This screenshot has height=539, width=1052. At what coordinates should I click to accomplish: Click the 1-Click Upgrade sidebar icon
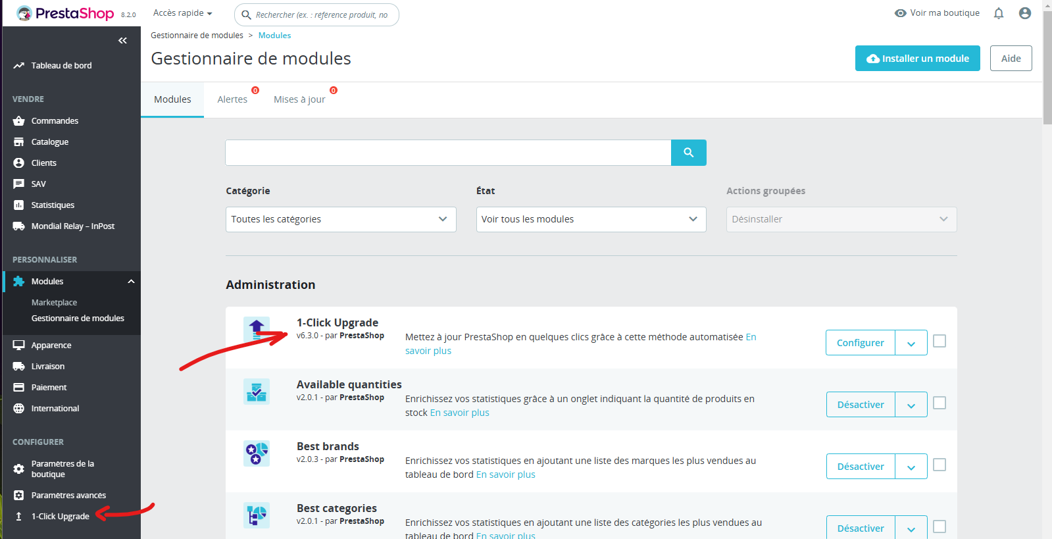click(x=18, y=516)
